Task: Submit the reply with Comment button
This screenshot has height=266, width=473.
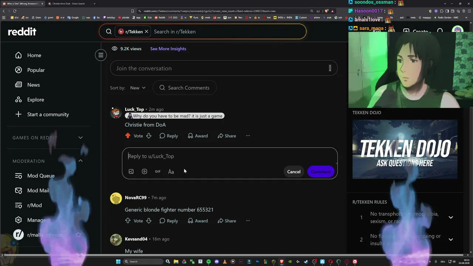Action: [x=321, y=172]
